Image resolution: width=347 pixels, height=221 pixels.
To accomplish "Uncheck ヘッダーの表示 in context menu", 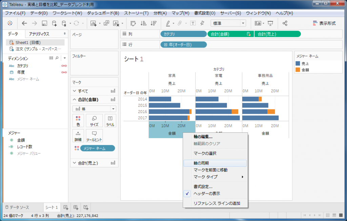I will point(207,194).
